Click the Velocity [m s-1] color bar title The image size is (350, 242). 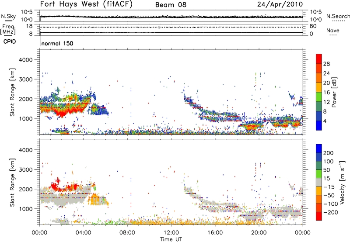tap(342, 182)
